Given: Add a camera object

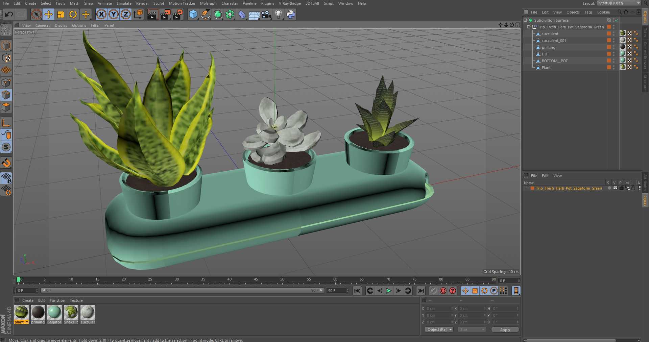Looking at the screenshot, I should click(266, 14).
